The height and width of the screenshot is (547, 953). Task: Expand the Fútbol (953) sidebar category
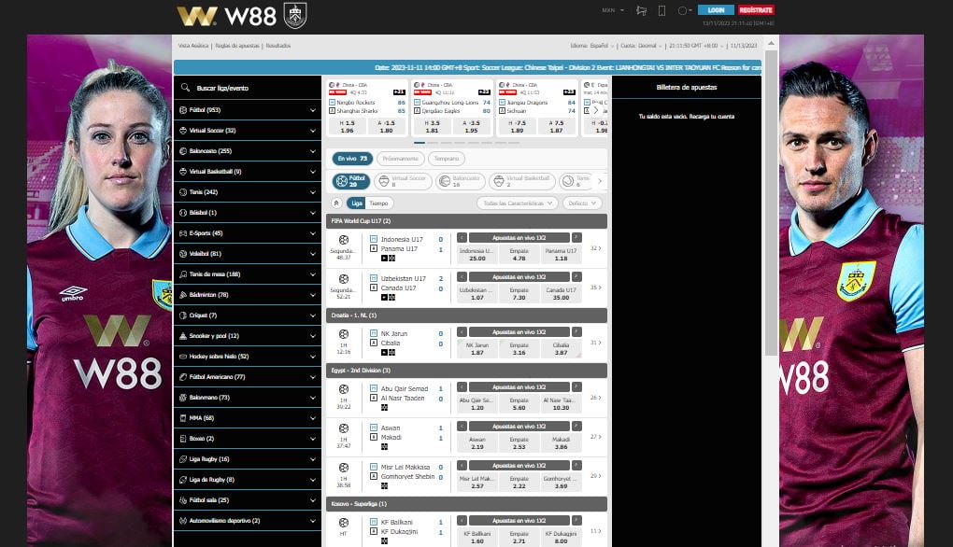pyautogui.click(x=248, y=109)
